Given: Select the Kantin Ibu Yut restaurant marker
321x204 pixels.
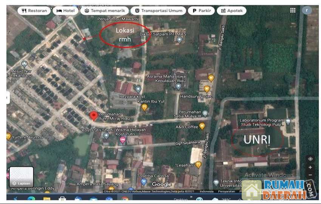Looking at the screenshot, I should pos(144,107).
